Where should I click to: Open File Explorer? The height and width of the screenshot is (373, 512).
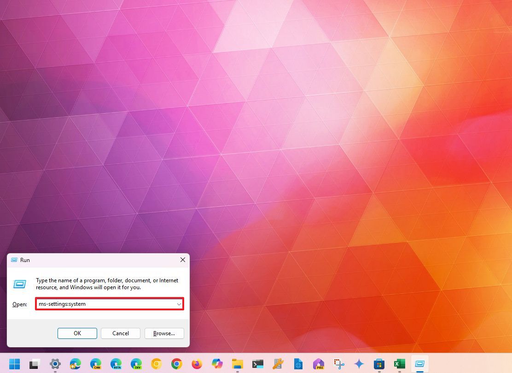click(x=237, y=364)
